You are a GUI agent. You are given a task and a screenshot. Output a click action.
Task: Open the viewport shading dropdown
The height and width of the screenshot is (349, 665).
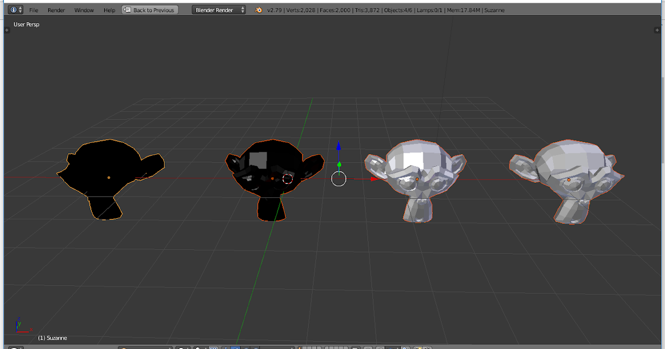click(182, 347)
